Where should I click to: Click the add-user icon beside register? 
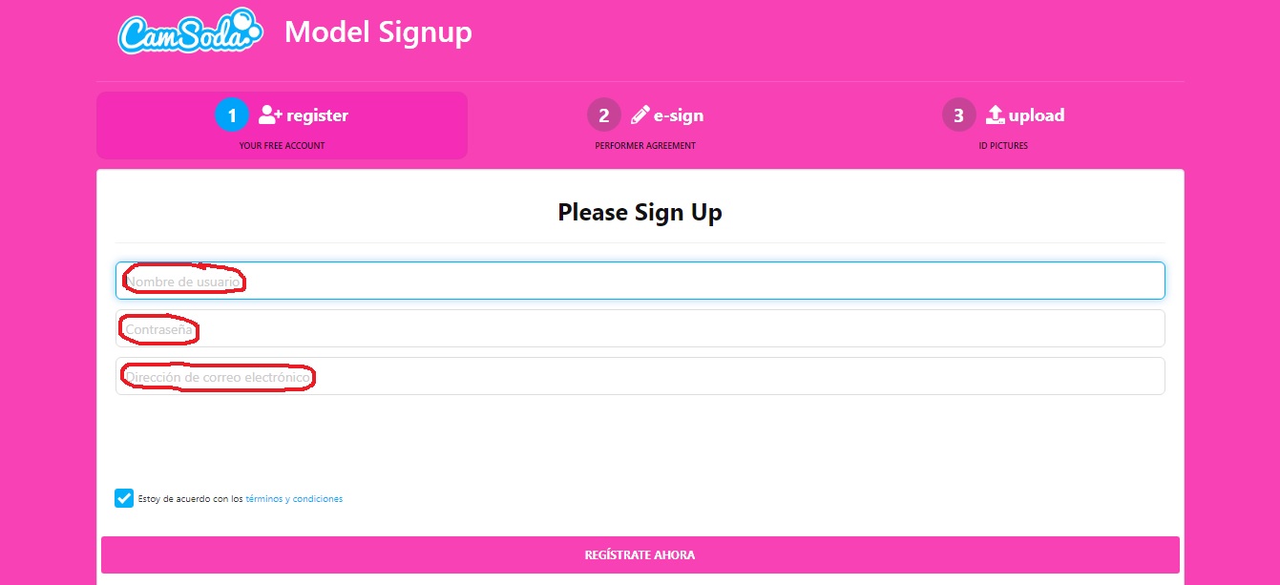[x=270, y=115]
